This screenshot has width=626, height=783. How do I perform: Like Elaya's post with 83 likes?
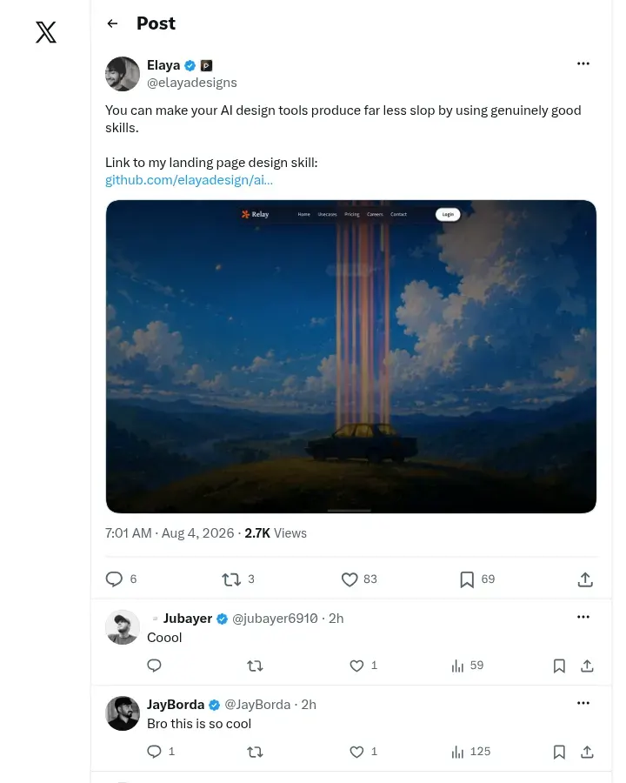350,579
